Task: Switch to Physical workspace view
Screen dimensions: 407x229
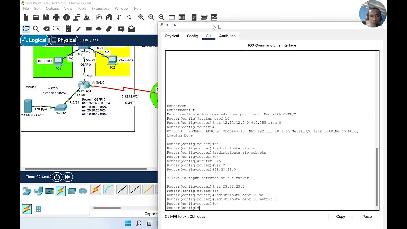Action: point(64,40)
